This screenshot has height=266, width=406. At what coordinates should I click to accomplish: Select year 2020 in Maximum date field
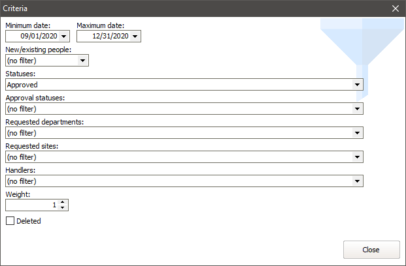119,37
